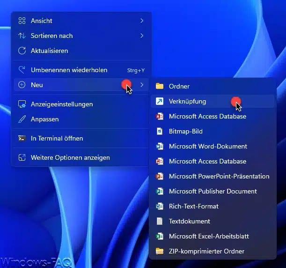Create a new Verknüpfung
The image size is (286, 268).
213,101
